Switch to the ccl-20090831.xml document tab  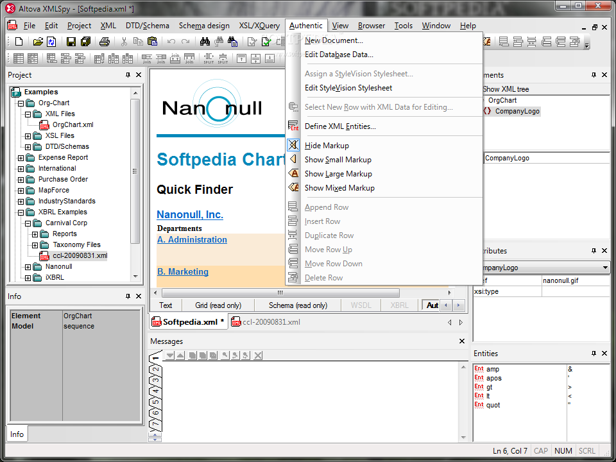tap(266, 322)
